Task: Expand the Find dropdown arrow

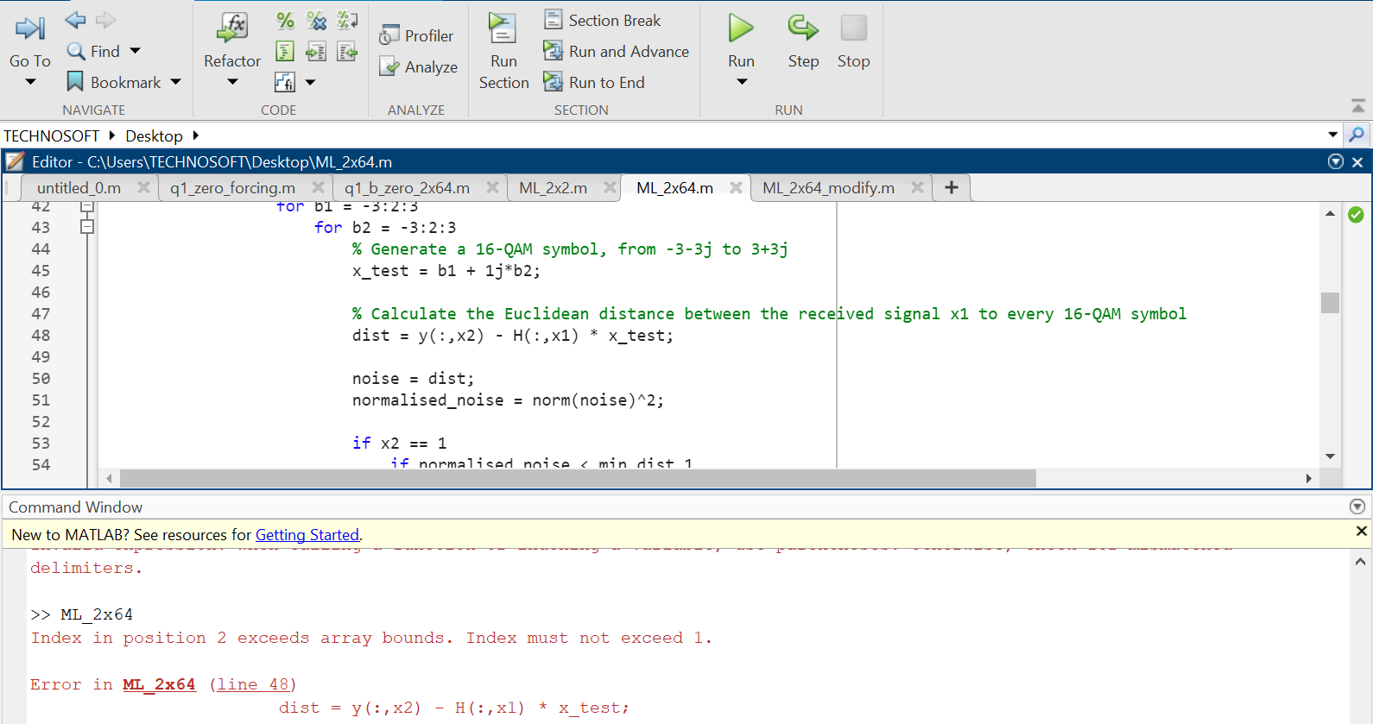Action: 135,51
